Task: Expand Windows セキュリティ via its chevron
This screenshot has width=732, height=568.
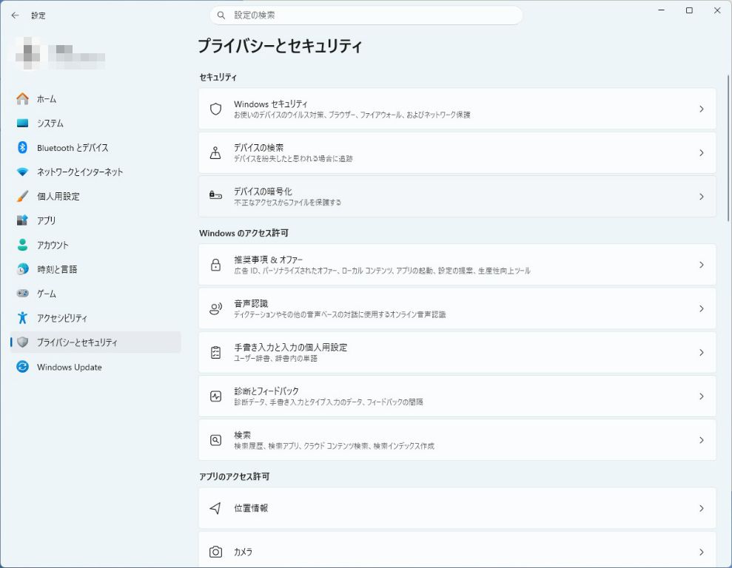Action: click(701, 109)
